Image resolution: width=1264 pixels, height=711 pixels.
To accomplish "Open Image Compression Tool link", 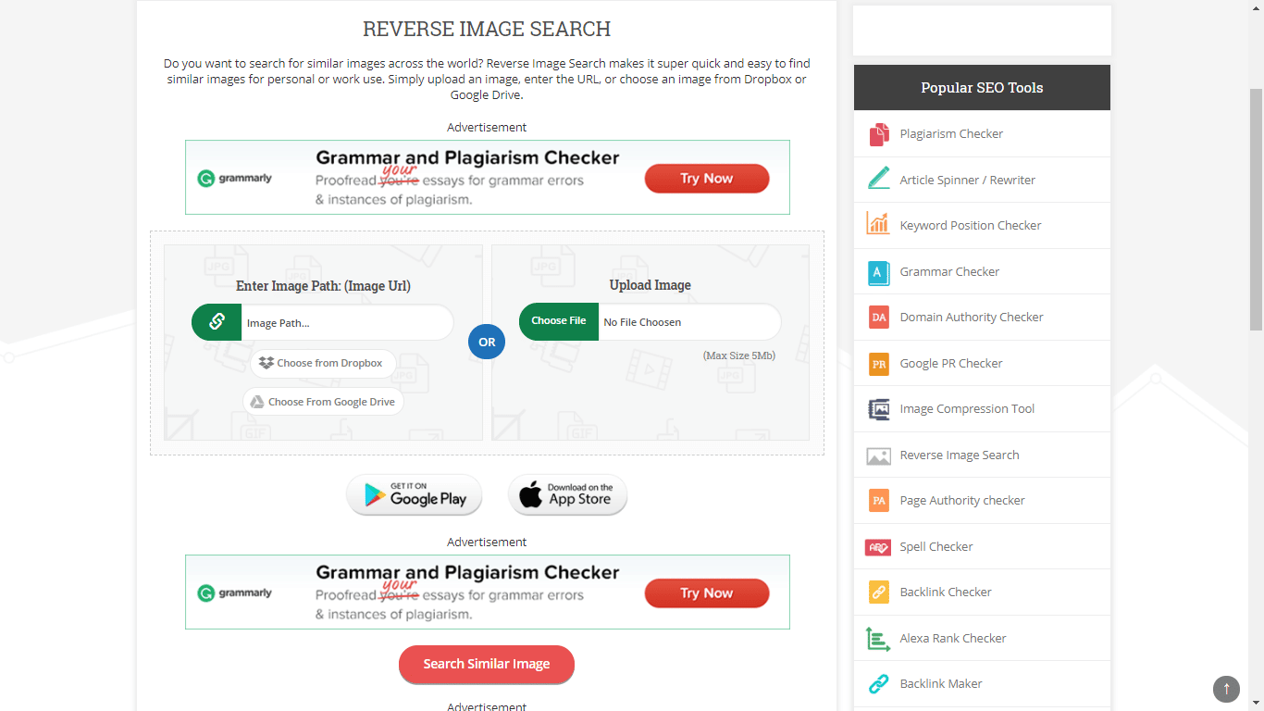I will 967,409.
